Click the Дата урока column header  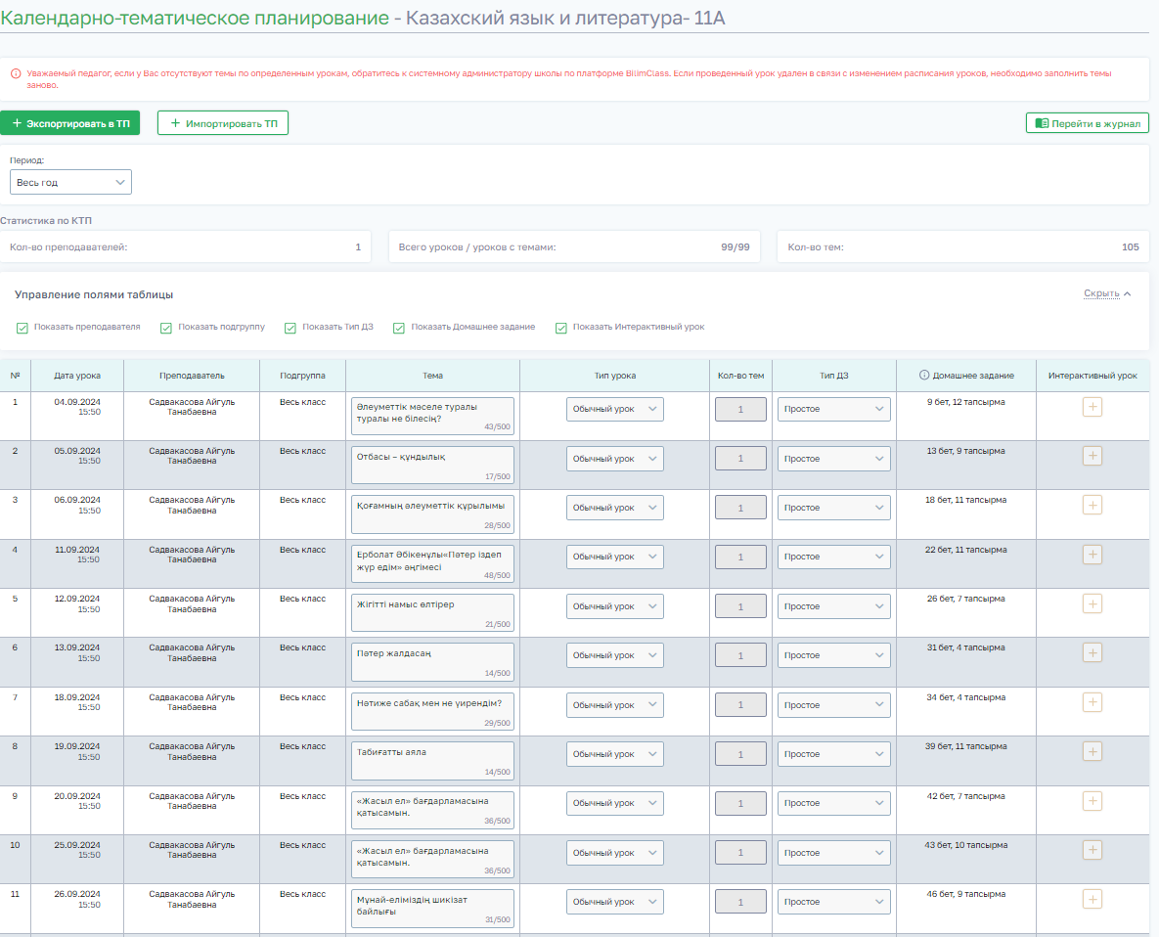77,376
